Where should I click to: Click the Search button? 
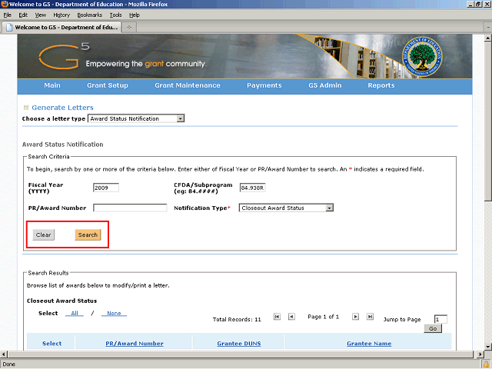tap(88, 234)
